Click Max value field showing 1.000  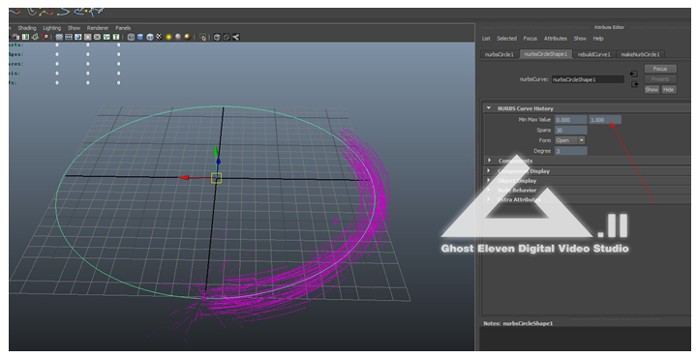pyautogui.click(x=605, y=120)
